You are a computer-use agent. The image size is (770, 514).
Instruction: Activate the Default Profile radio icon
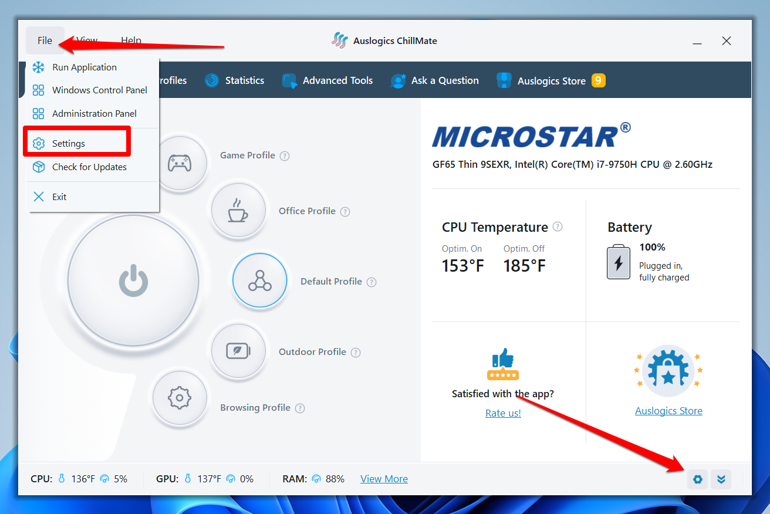pyautogui.click(x=259, y=280)
